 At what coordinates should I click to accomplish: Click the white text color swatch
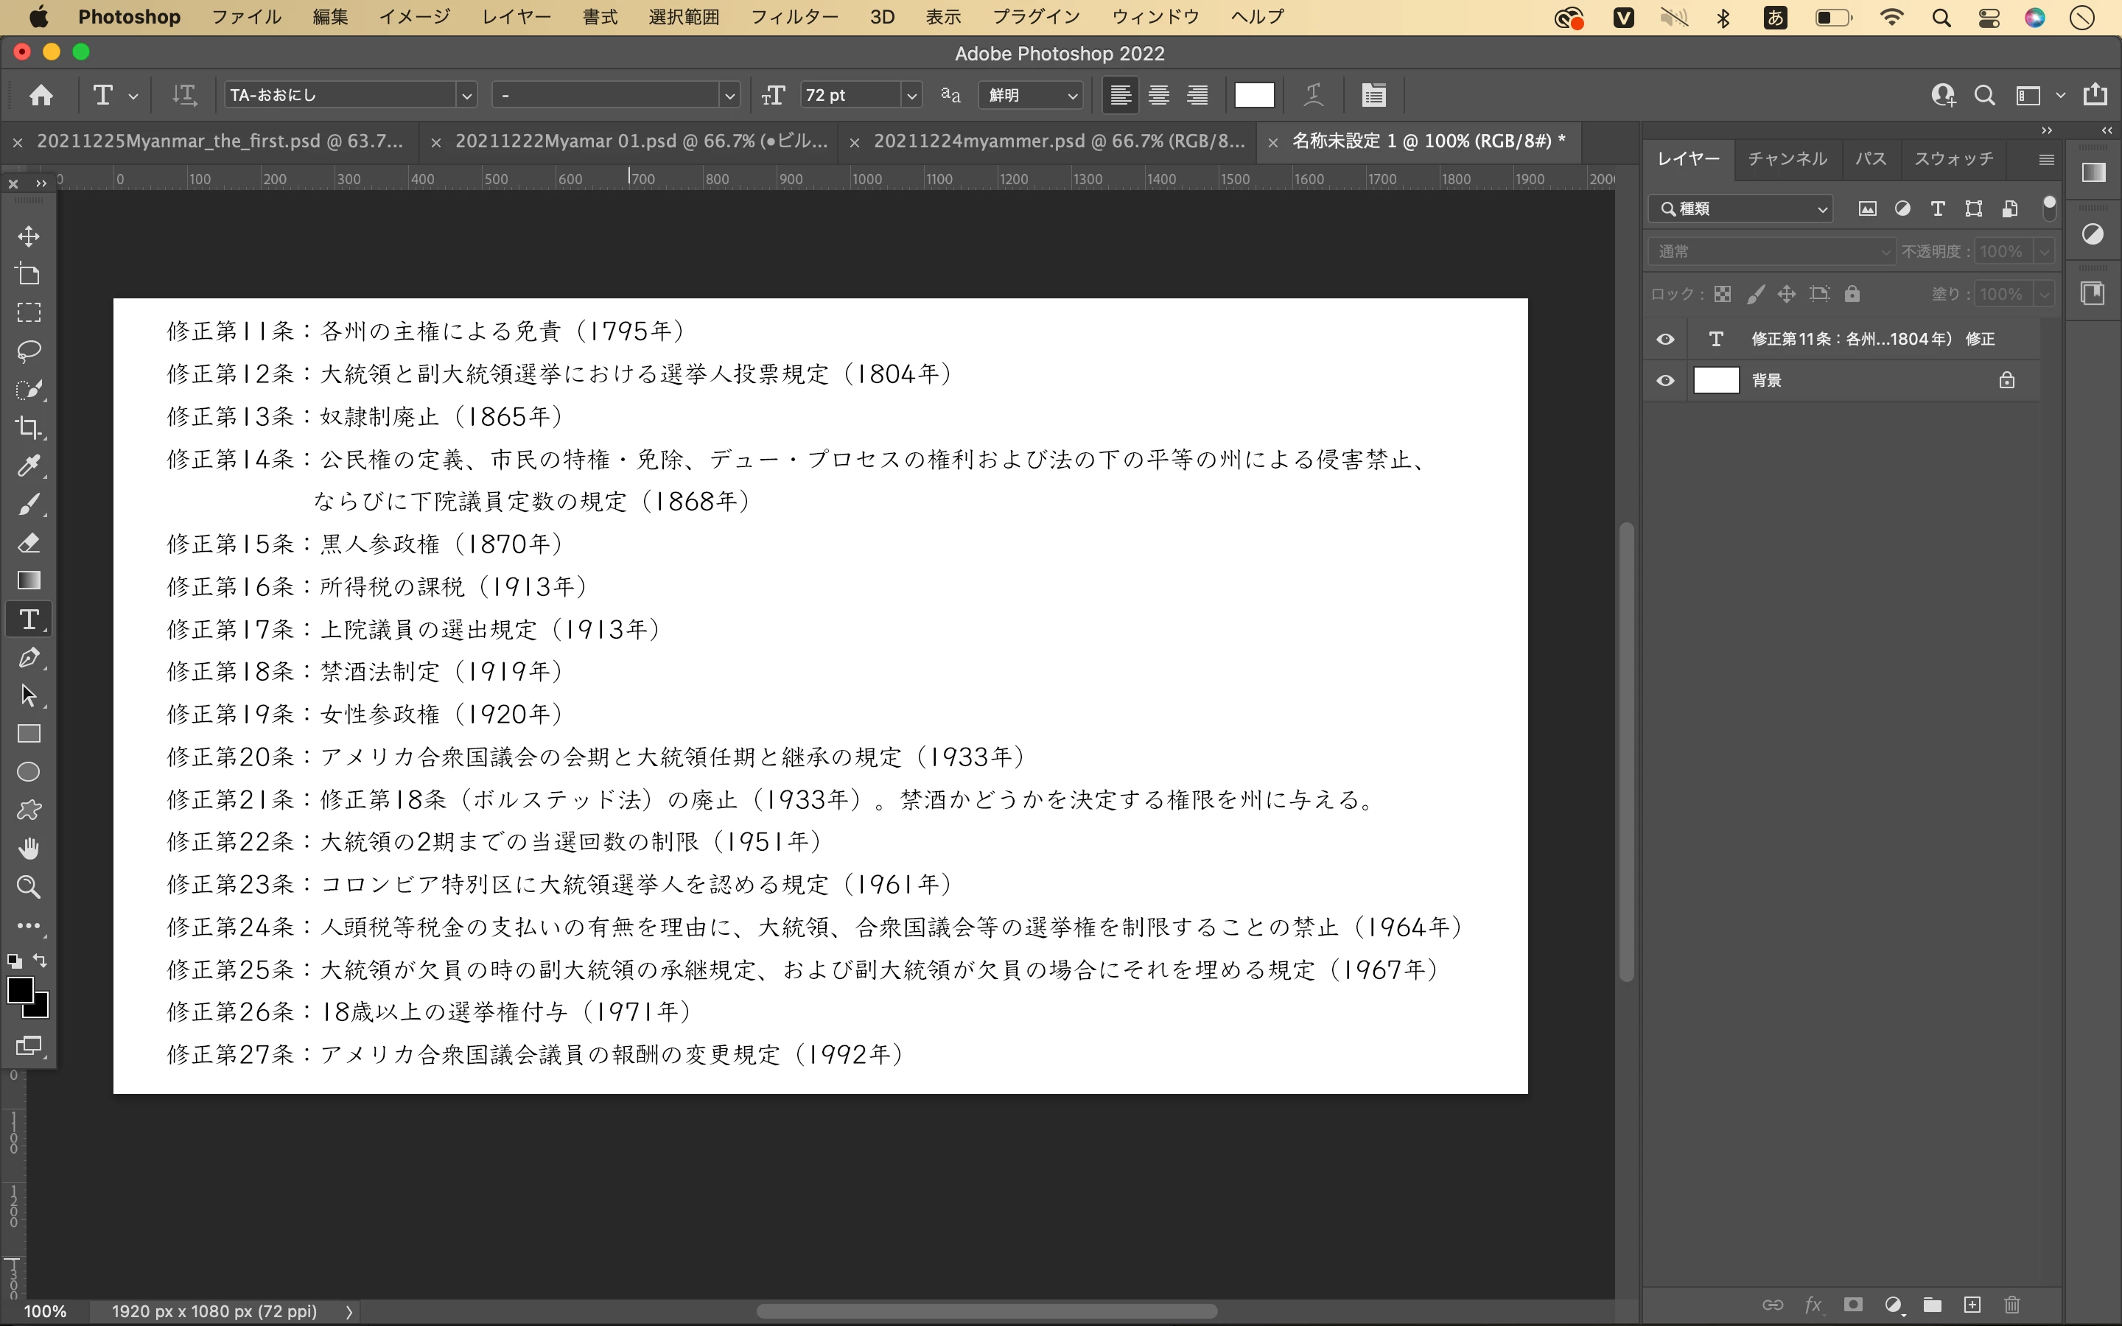point(1254,95)
